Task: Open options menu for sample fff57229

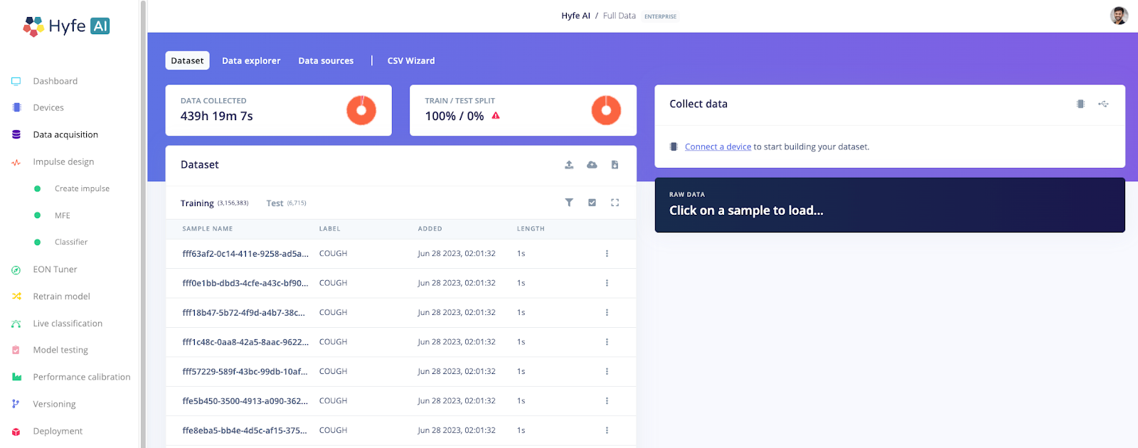Action: pyautogui.click(x=607, y=372)
